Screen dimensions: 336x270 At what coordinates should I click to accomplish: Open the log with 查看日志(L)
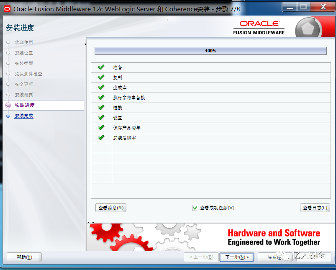(x=315, y=208)
